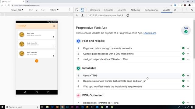Expand 'Registers a service worker' audit

(188, 81)
